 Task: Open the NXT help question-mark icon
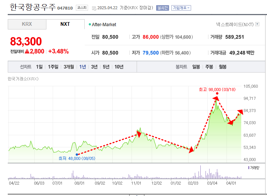pyautogui.click(x=257, y=24)
